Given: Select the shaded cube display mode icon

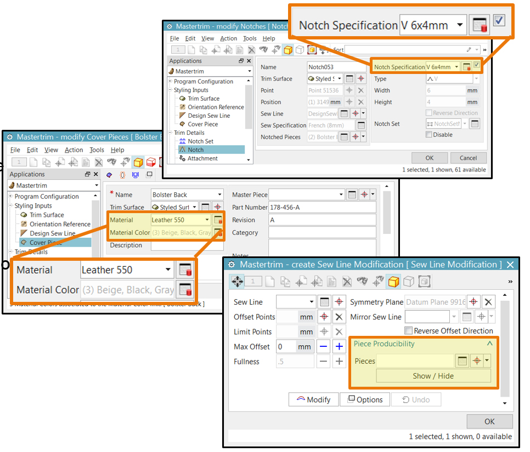Looking at the screenshot, I should point(287,50).
